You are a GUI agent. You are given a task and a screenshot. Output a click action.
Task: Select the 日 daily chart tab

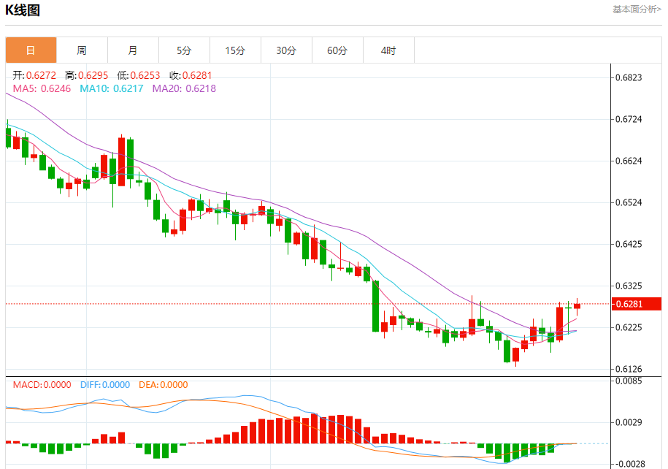point(31,50)
